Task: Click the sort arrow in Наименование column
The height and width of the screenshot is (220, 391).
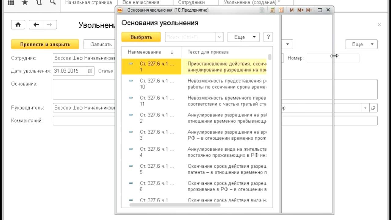Action: tap(172, 52)
